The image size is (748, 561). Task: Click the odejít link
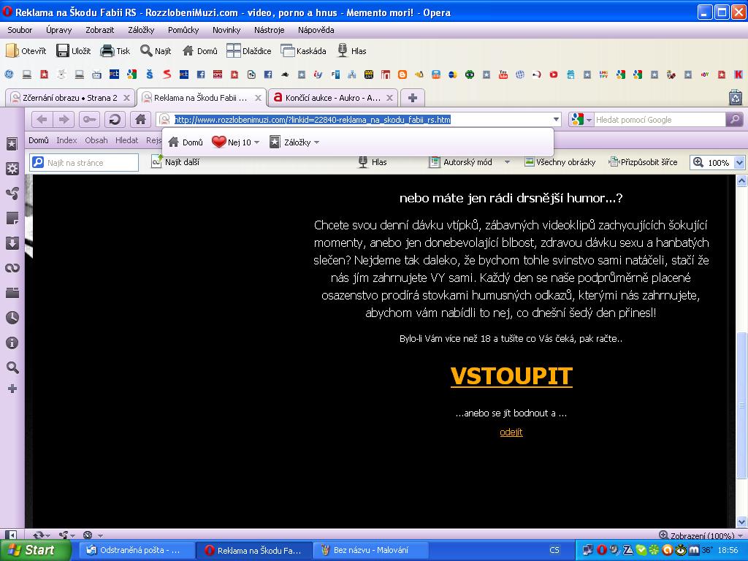[x=511, y=432]
